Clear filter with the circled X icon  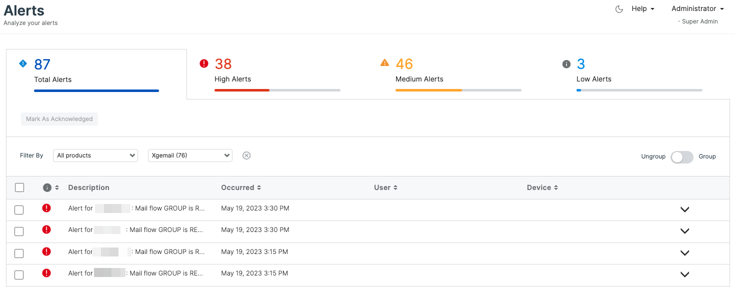tap(246, 155)
